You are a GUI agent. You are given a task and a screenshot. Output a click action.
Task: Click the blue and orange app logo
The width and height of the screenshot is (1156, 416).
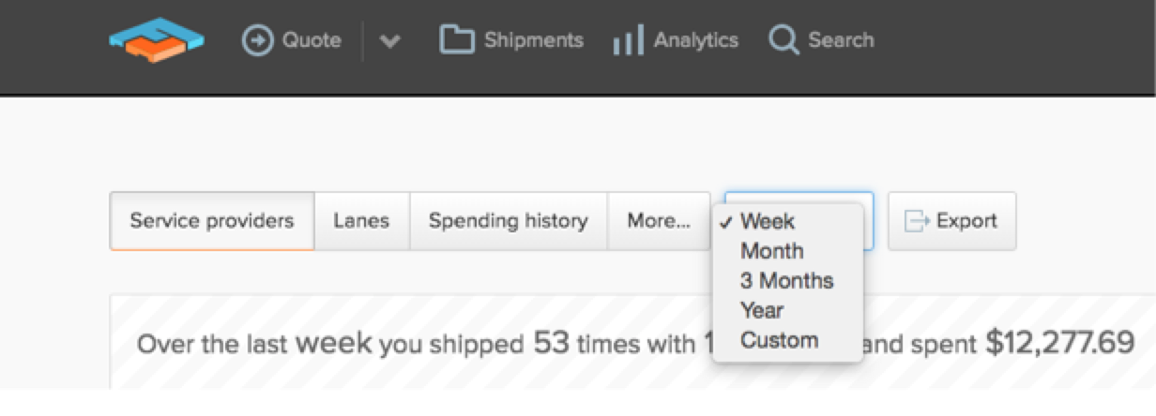click(156, 41)
